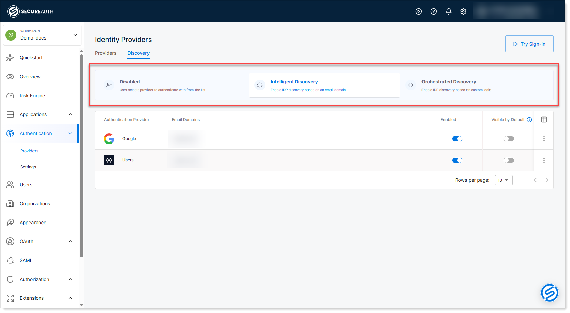Open the SecureAuth chat bubble bottom right
This screenshot has width=570, height=313.
point(549,293)
